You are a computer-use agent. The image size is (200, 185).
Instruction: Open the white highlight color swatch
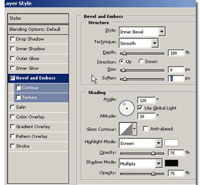click(x=171, y=143)
